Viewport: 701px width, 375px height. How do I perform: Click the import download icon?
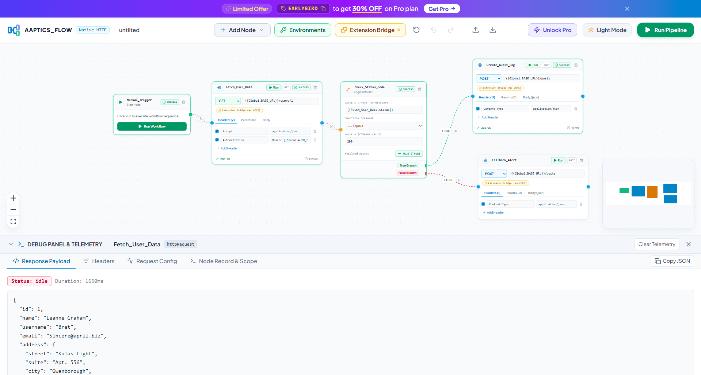(493, 30)
